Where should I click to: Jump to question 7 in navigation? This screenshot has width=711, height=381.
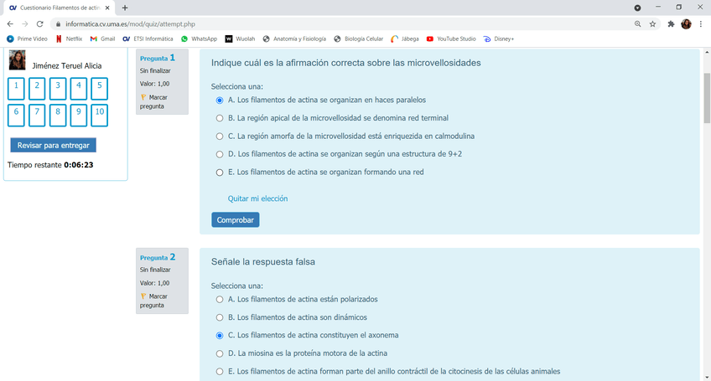tap(37, 116)
